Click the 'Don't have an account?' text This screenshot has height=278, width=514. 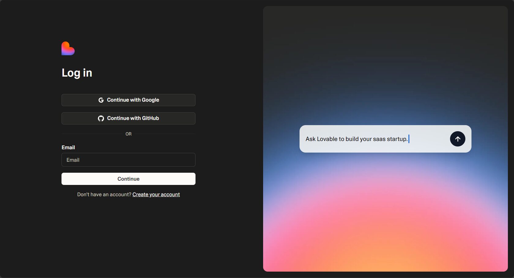104,195
